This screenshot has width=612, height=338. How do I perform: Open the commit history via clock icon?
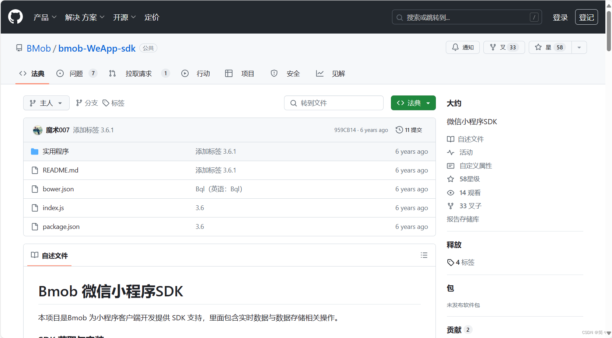point(400,130)
